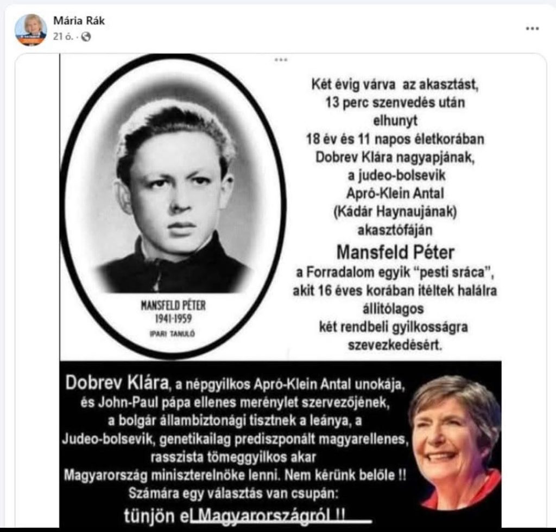Viewport: 556px width, 532px height.
Task: Click the large bold "Mansfeld Péter" heading text
Action: pyautogui.click(x=395, y=253)
